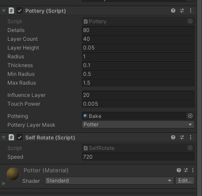The image size is (202, 196).
Task: Collapse the Pottery (Script) component foldout
Action: click(x=3, y=11)
